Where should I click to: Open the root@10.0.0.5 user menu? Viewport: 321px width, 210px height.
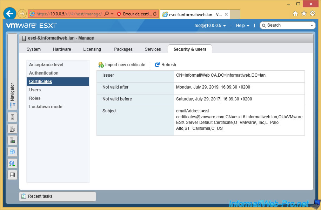coord(210,26)
